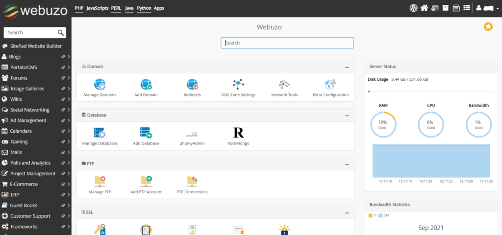
Task: Select the PERL tab
Action: tap(116, 8)
